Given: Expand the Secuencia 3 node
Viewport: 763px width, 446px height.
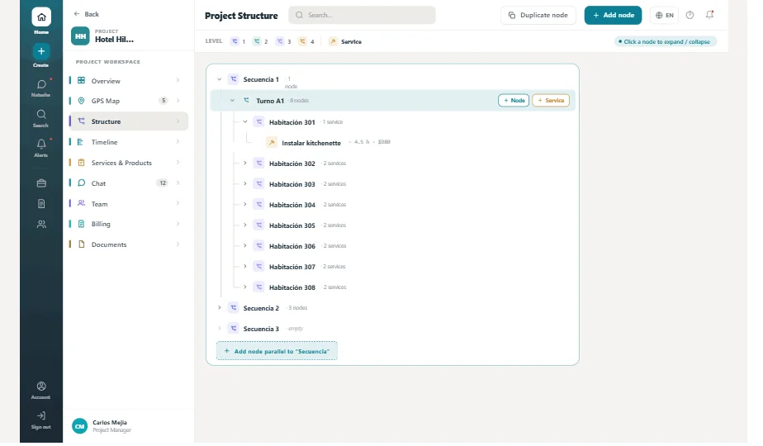Looking at the screenshot, I should tap(220, 329).
